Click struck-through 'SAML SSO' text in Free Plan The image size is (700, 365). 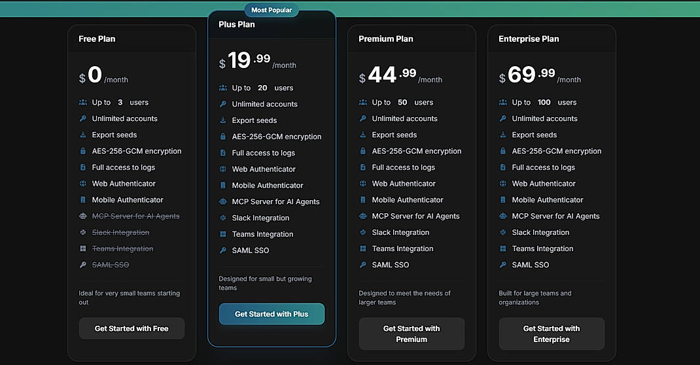[x=111, y=265]
